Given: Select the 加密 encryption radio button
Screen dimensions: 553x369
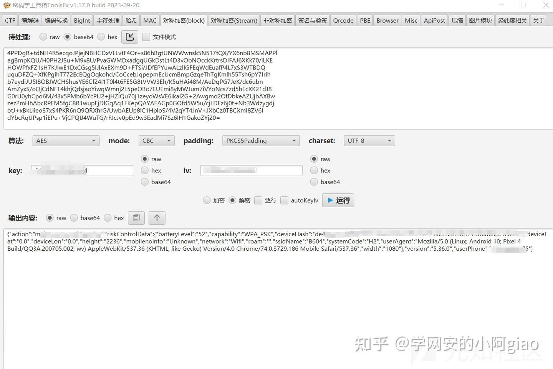Looking at the screenshot, I should (x=207, y=200).
